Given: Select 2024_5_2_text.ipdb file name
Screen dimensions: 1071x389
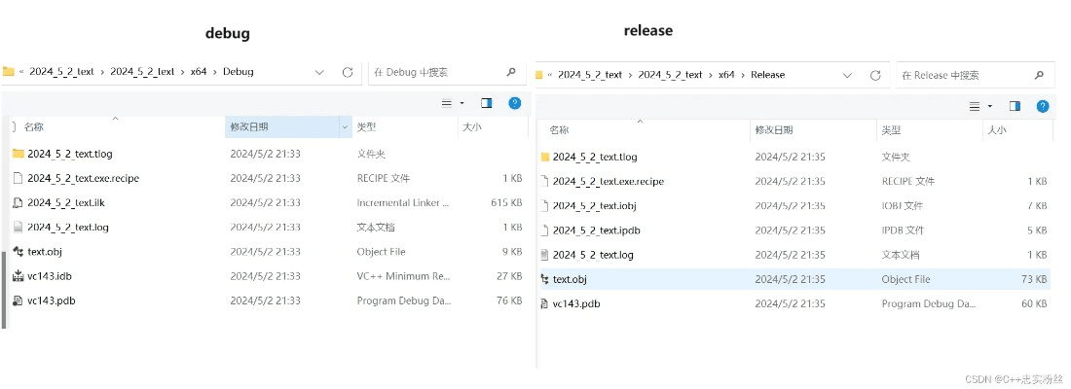Looking at the screenshot, I should (596, 230).
